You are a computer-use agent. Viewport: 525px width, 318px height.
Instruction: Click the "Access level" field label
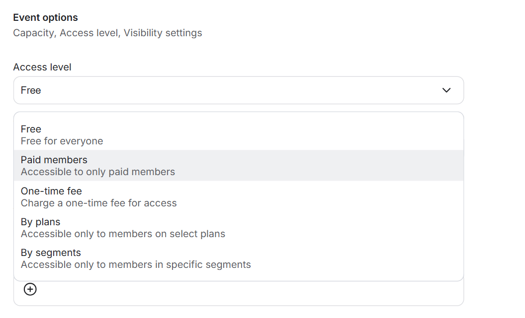coord(42,67)
